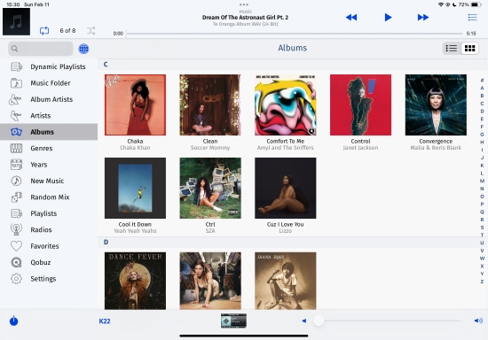
Task: Click the blue power button icon
Action: (x=13, y=321)
